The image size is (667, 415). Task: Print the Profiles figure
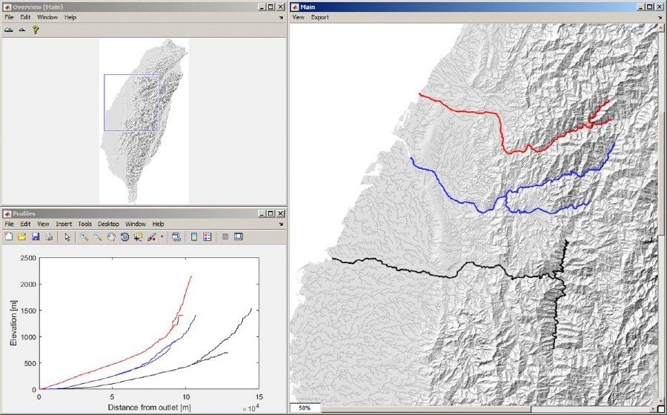point(48,237)
